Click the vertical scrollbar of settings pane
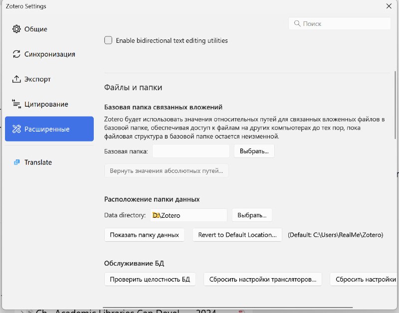 click(396, 105)
